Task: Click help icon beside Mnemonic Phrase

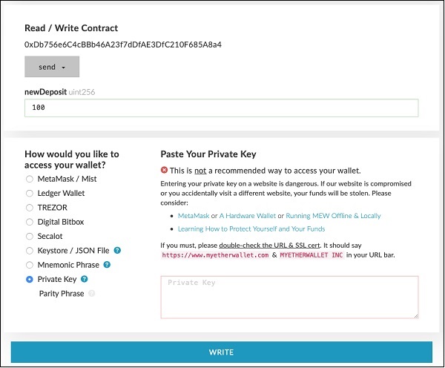Action: click(x=107, y=265)
